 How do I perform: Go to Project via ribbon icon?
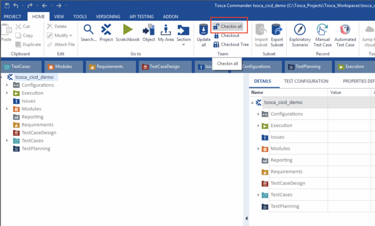(x=106, y=33)
